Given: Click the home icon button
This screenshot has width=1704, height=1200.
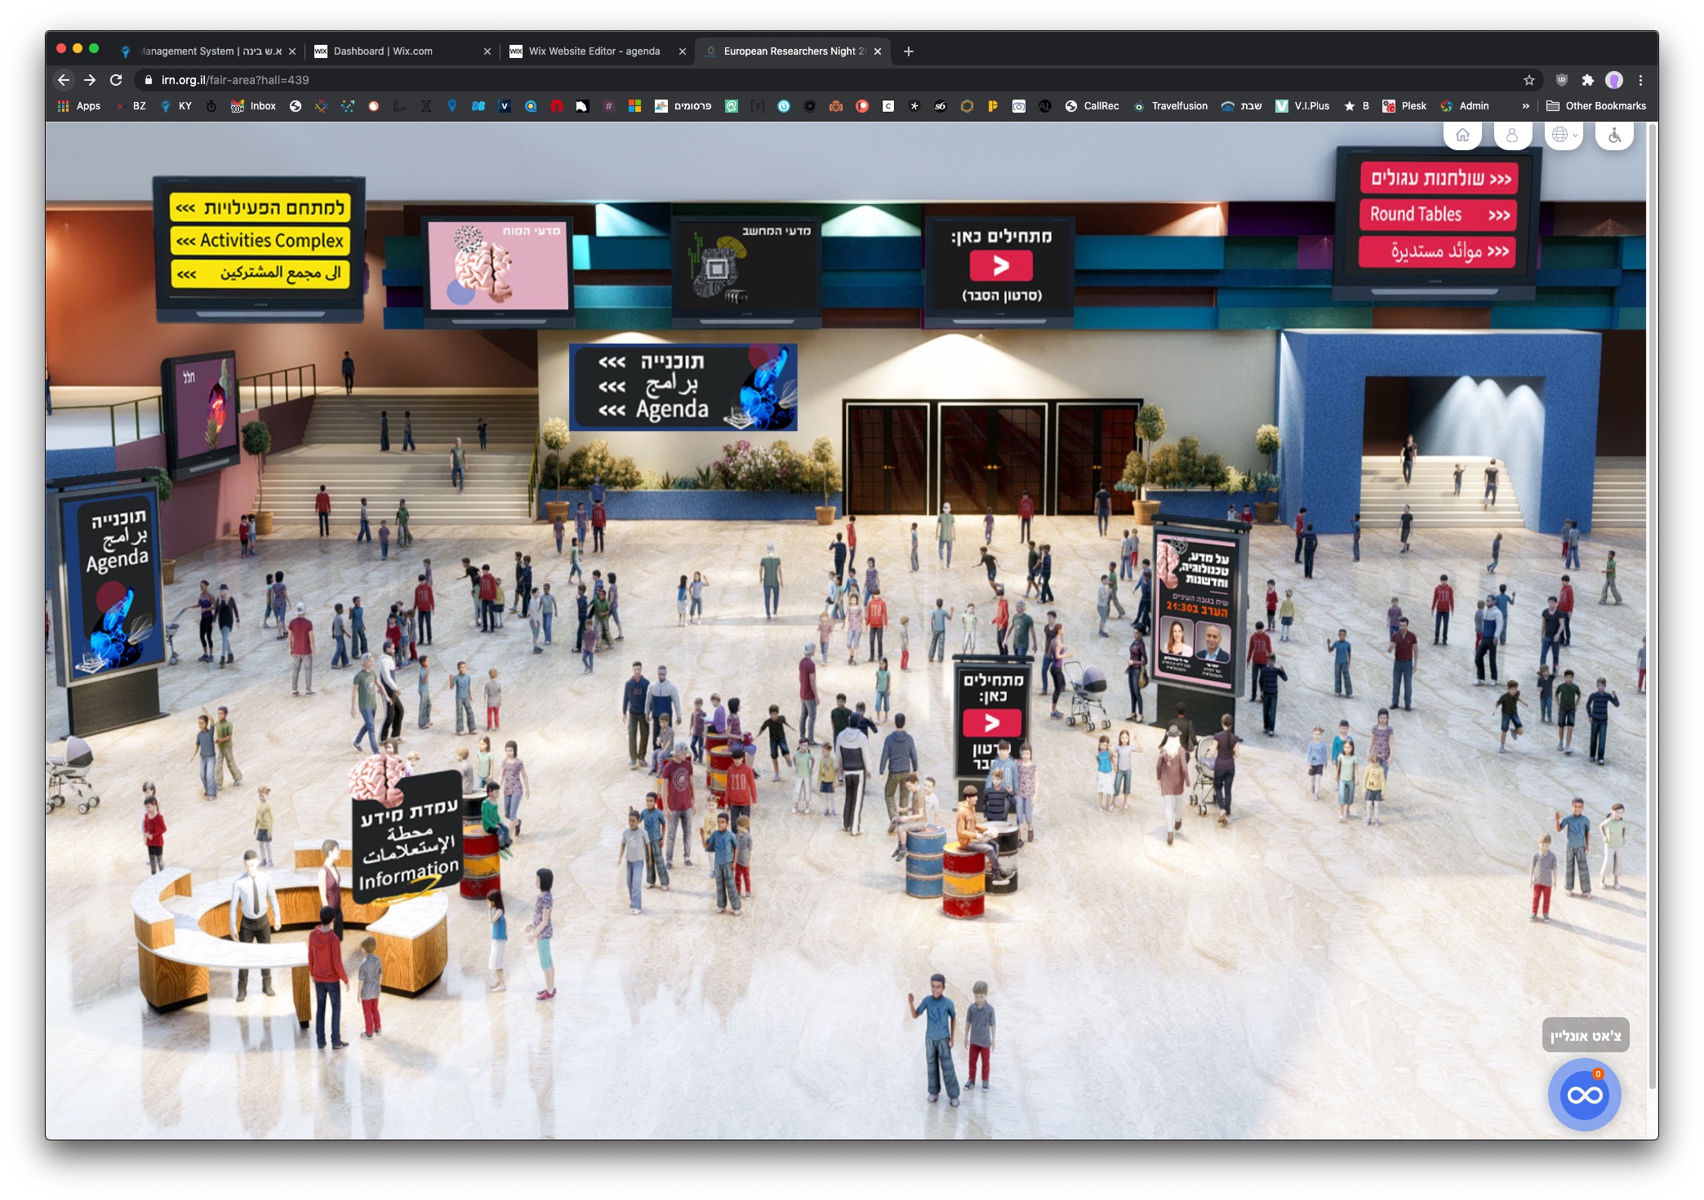Looking at the screenshot, I should coord(1462,136).
